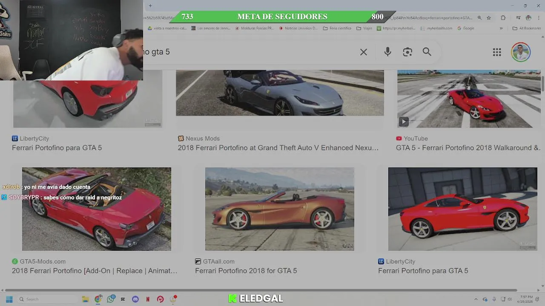Open CapCut from the taskbar

tap(123, 299)
